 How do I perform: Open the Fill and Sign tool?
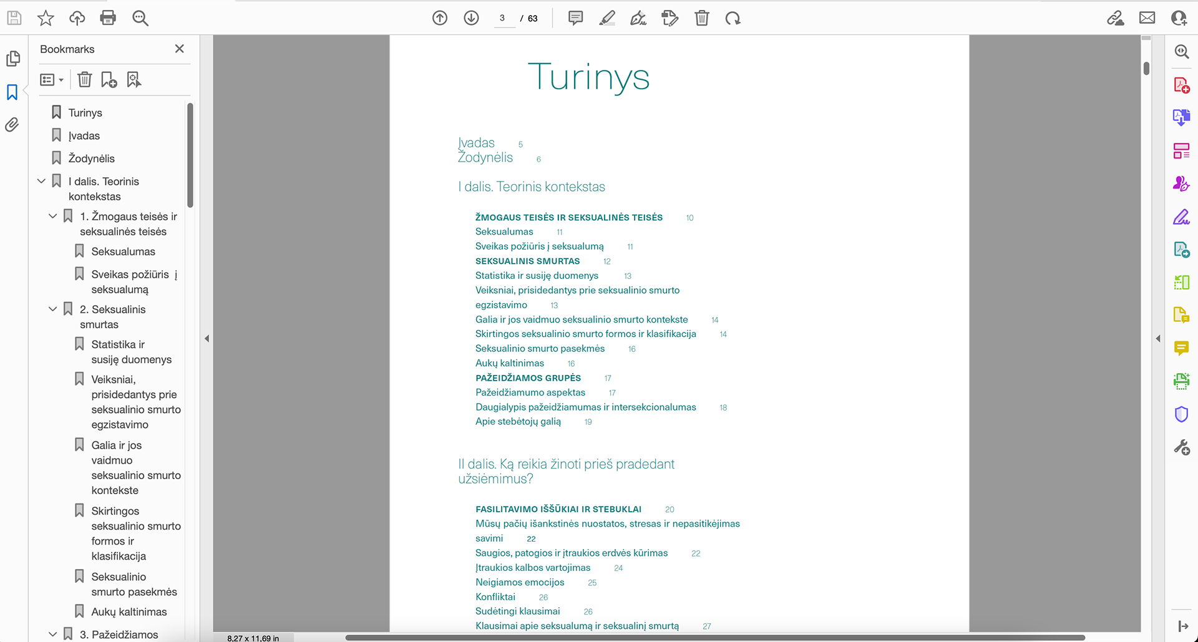pos(1181,216)
